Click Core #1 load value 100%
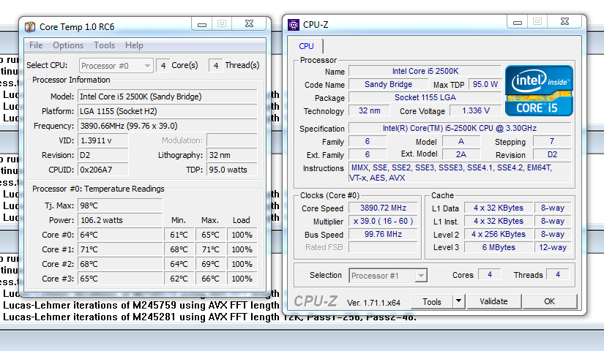The image size is (604, 351). (x=242, y=249)
